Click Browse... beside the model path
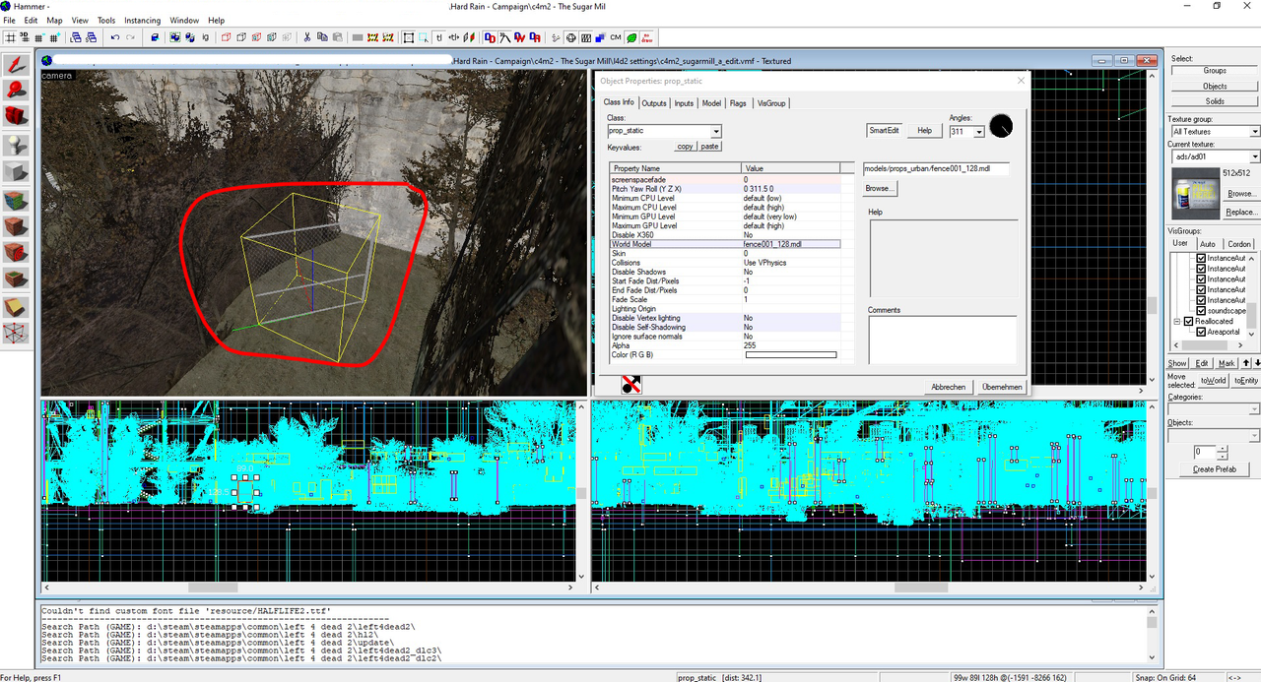 coord(879,188)
